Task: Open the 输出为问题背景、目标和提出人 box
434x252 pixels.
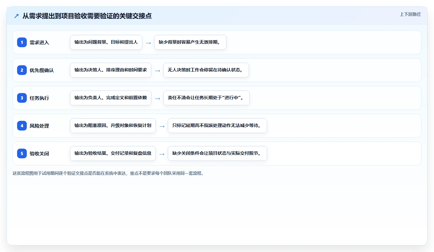Action: [x=106, y=42]
